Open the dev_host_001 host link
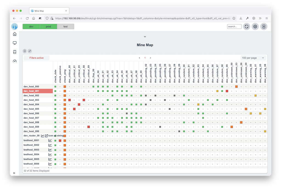Screen dimensions: 281x189 [x=31, y=91]
